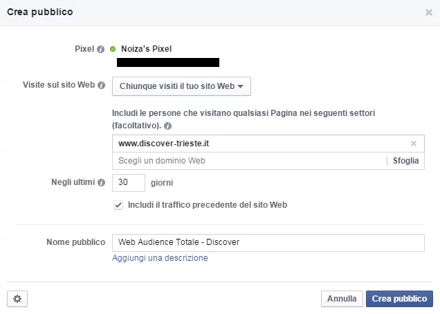Click the giorni label

coord(162,183)
